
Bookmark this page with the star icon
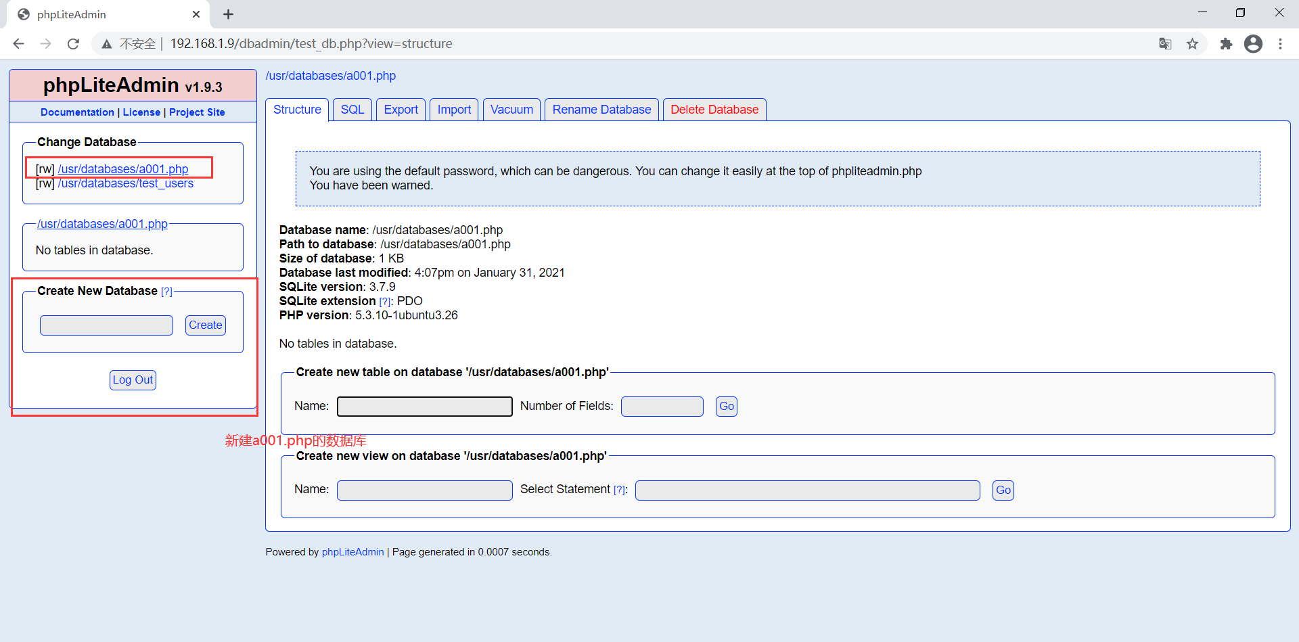pos(1192,44)
